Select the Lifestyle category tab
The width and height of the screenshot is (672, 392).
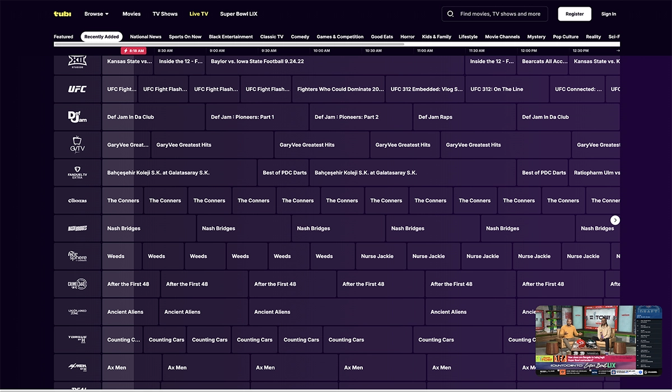tap(468, 37)
